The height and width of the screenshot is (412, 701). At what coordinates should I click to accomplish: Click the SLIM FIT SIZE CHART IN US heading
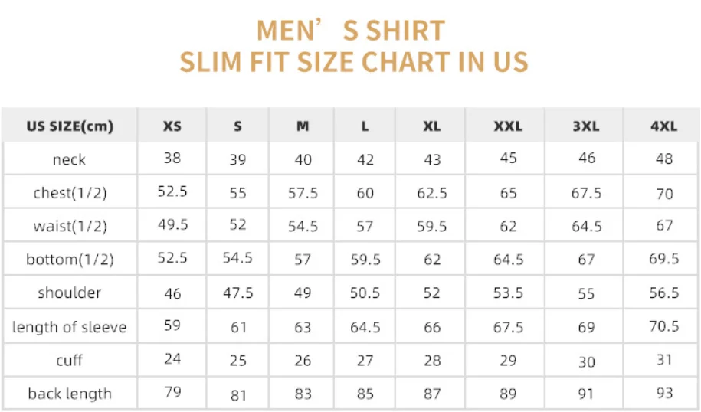(x=354, y=61)
